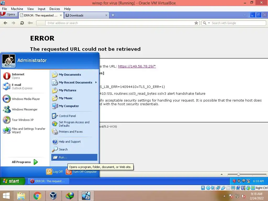
Task: Open VirtualBox File menu
Action: pos(4,9)
